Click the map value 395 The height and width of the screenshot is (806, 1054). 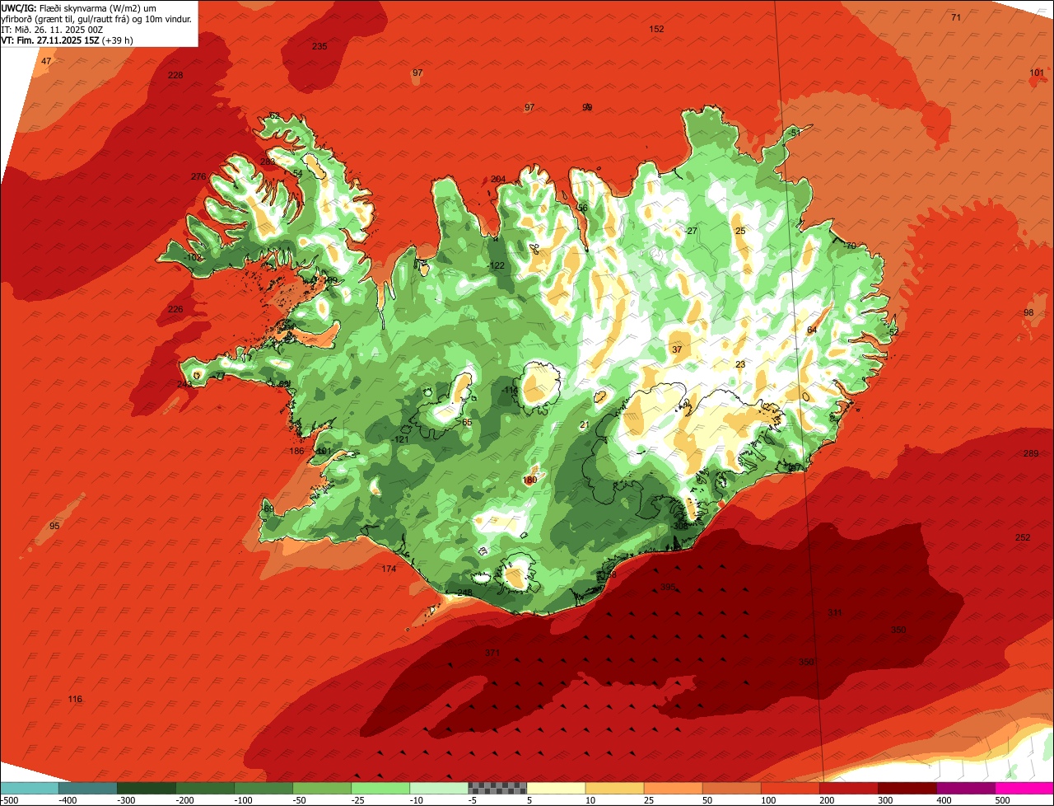(x=668, y=587)
